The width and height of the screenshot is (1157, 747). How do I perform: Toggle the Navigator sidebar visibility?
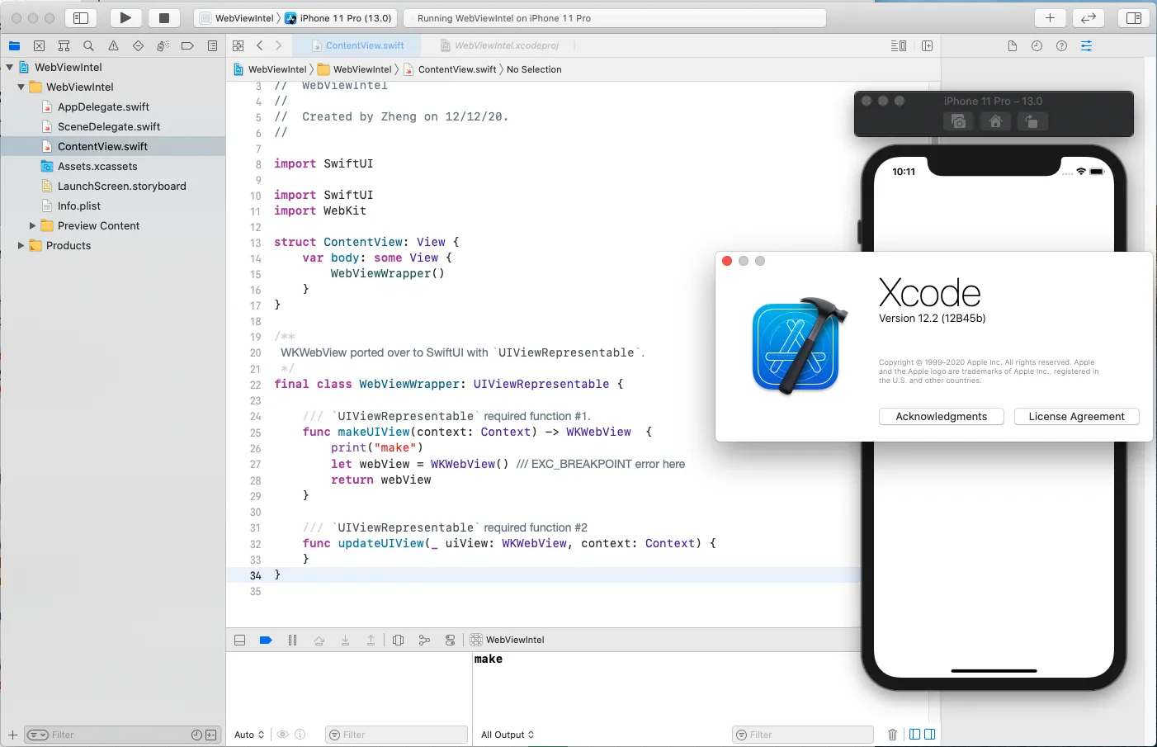pos(81,17)
